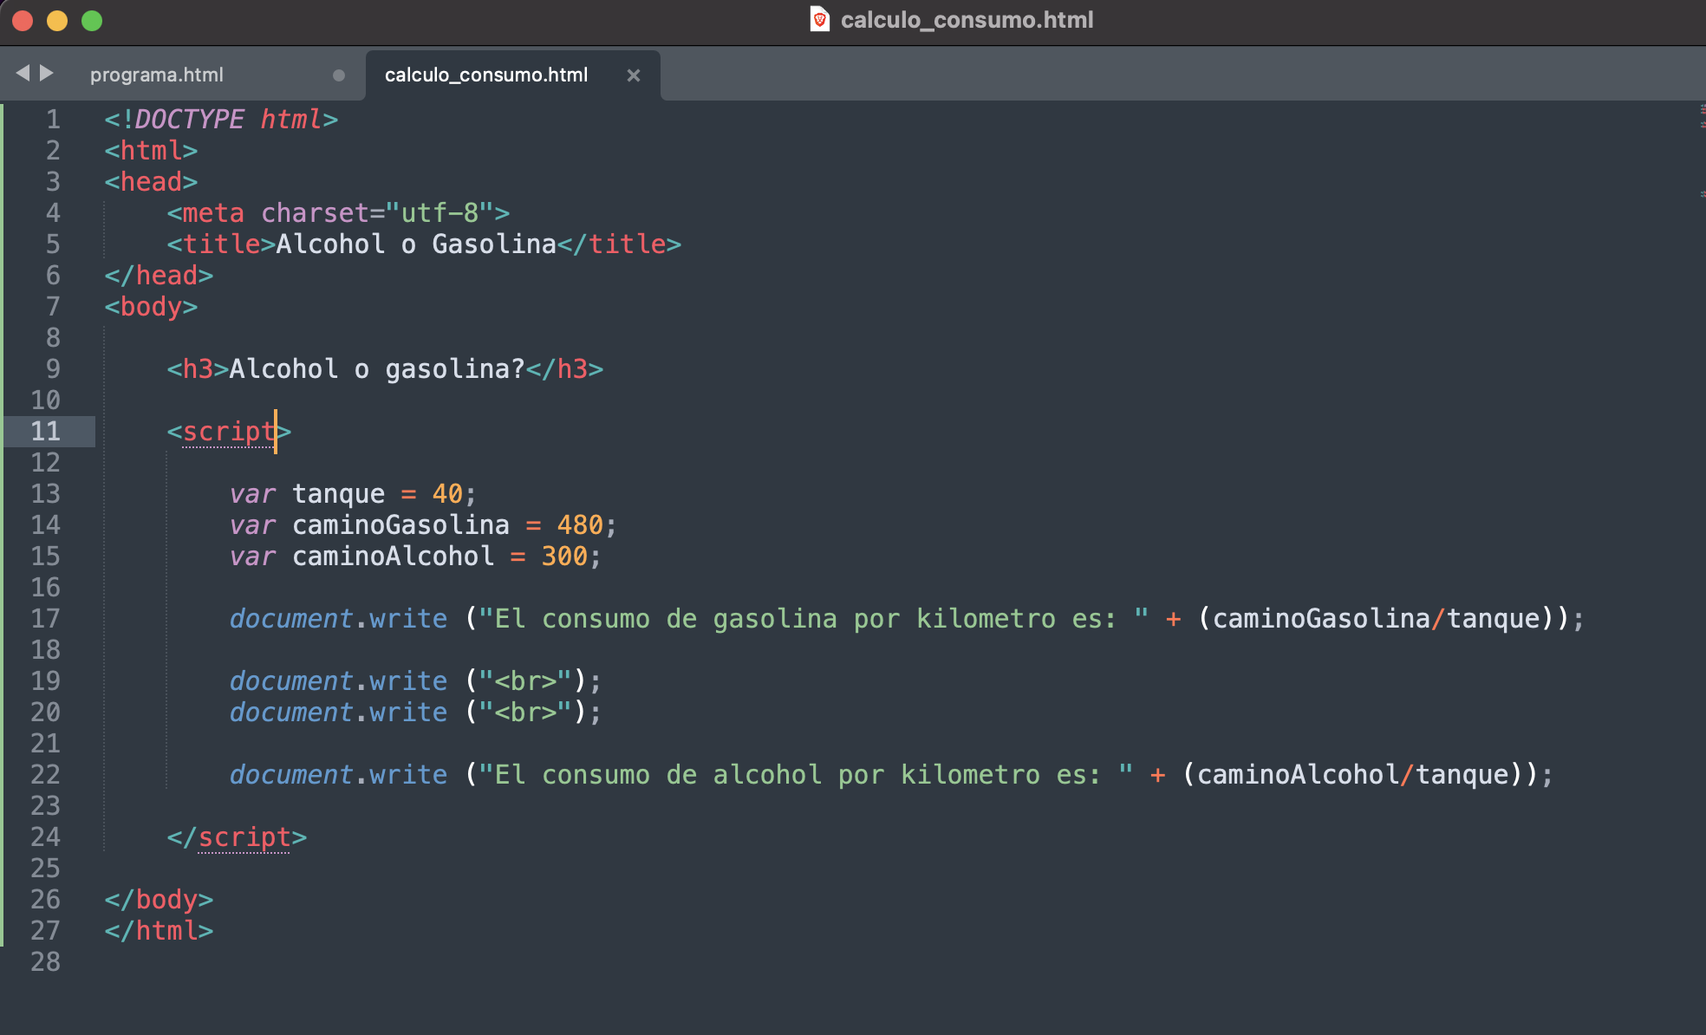Image resolution: width=1706 pixels, height=1035 pixels.
Task: Click document.write br on line 20
Action: (x=415, y=712)
